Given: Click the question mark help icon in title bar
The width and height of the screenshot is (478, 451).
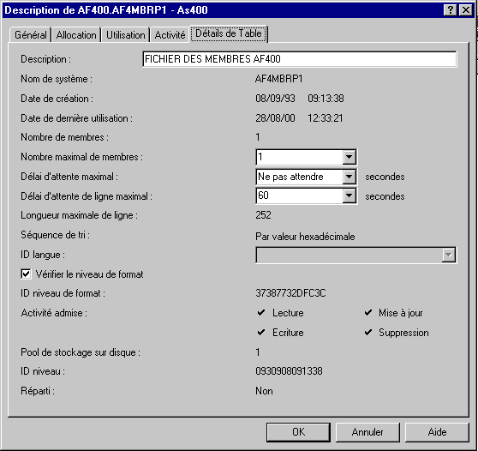Looking at the screenshot, I should click(x=450, y=10).
